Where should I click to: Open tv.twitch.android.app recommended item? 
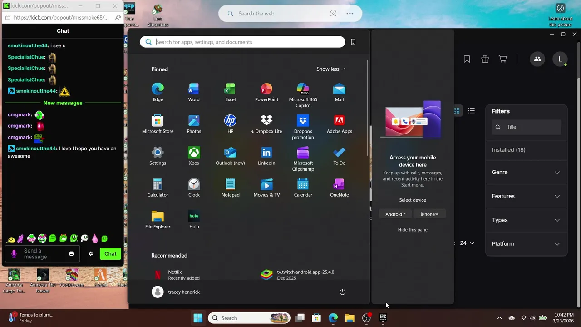[297, 275]
